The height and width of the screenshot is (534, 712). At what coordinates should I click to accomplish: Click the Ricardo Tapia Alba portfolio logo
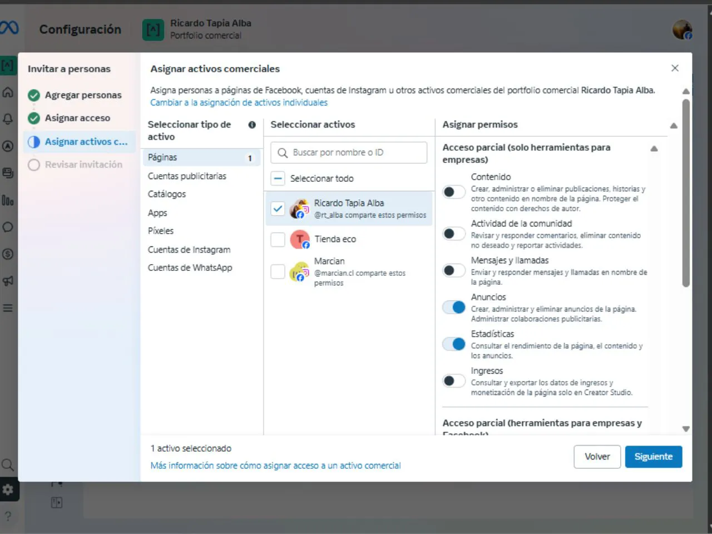(x=153, y=29)
